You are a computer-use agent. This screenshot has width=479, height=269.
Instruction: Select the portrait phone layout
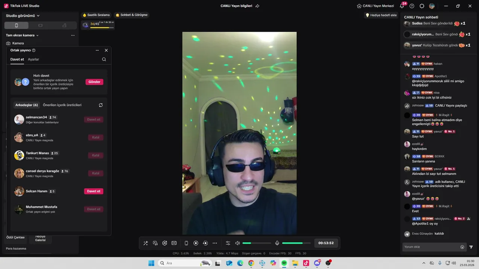pyautogui.click(x=16, y=25)
